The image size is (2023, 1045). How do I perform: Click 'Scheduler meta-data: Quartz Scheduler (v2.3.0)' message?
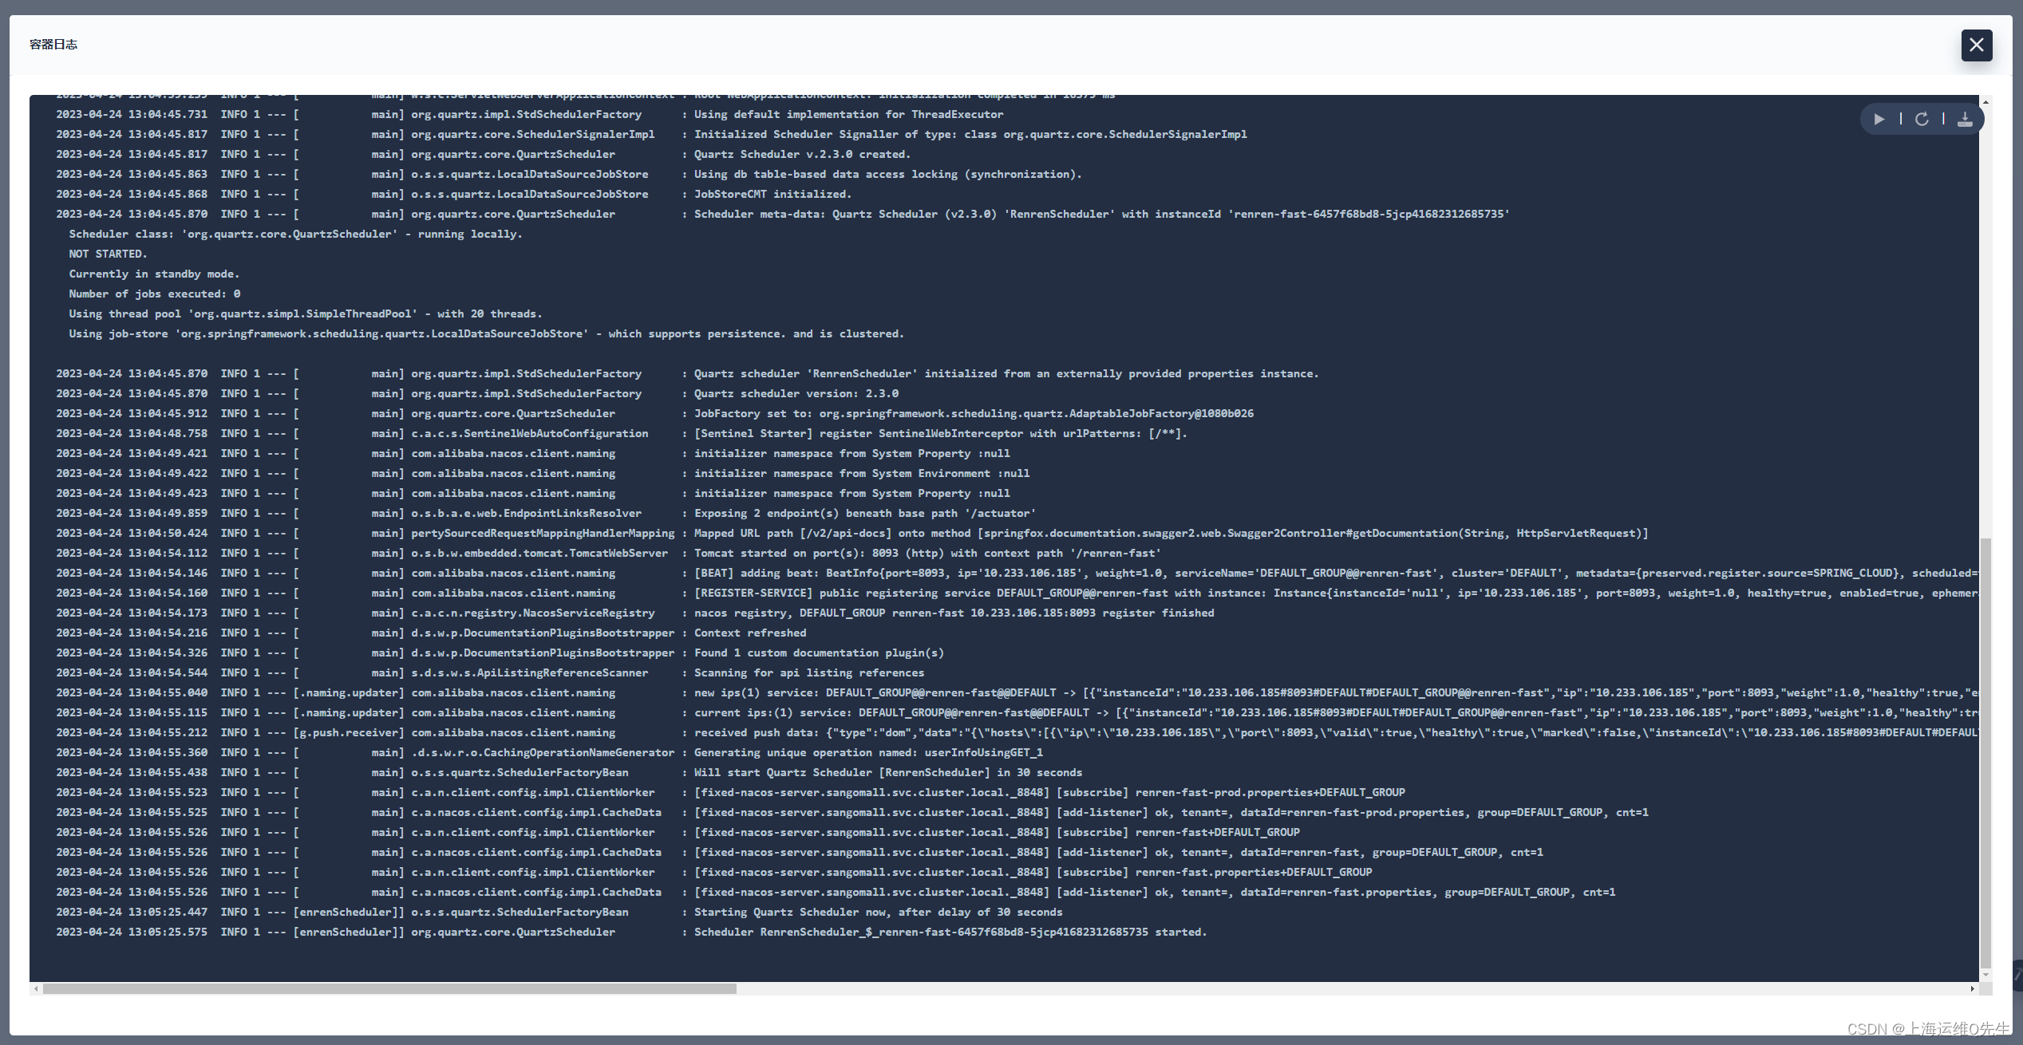pyautogui.click(x=1102, y=214)
